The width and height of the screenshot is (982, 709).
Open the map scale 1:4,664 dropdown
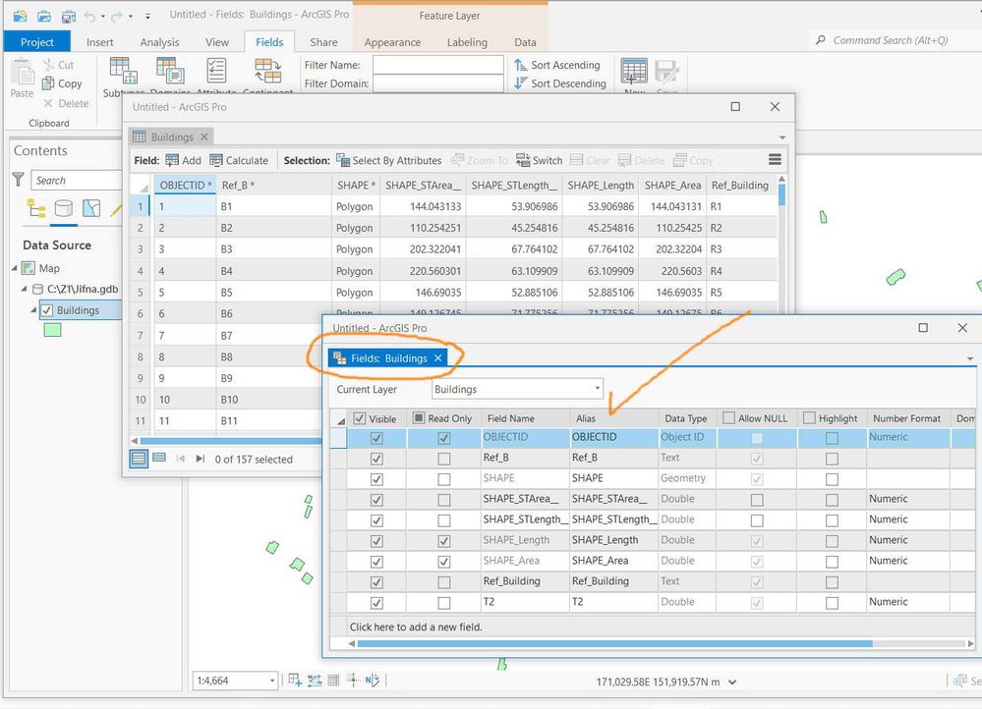click(x=272, y=681)
